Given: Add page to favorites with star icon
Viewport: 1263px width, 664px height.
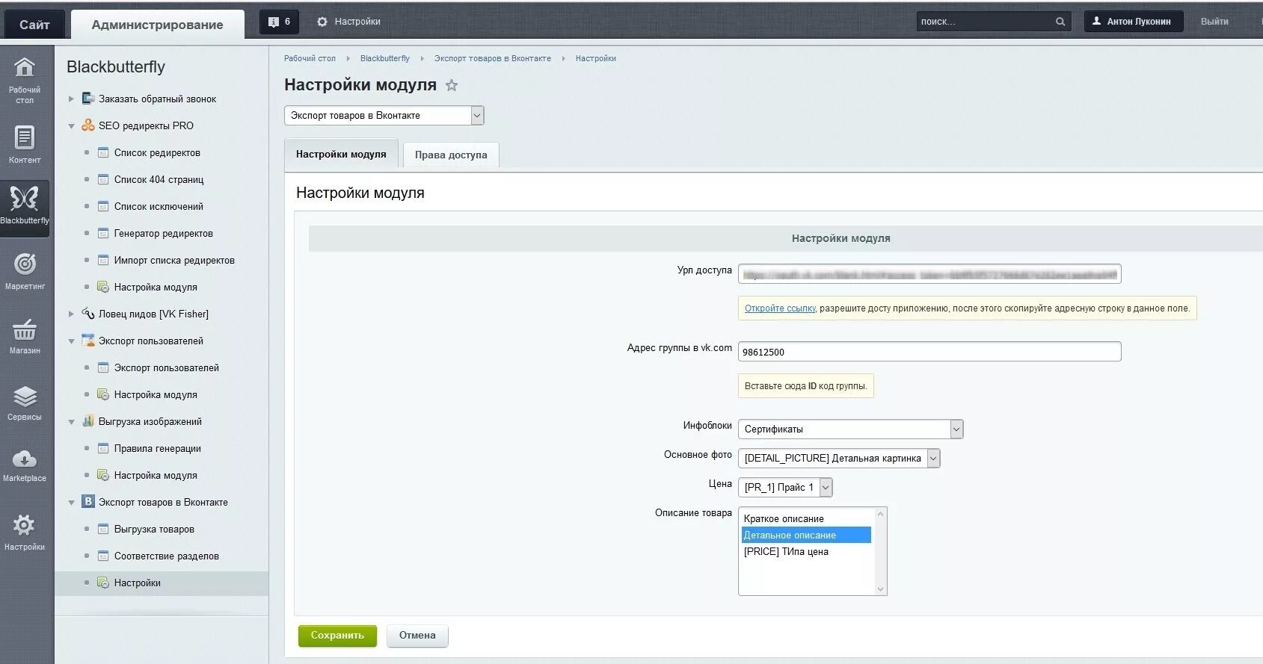Looking at the screenshot, I should coord(452,85).
